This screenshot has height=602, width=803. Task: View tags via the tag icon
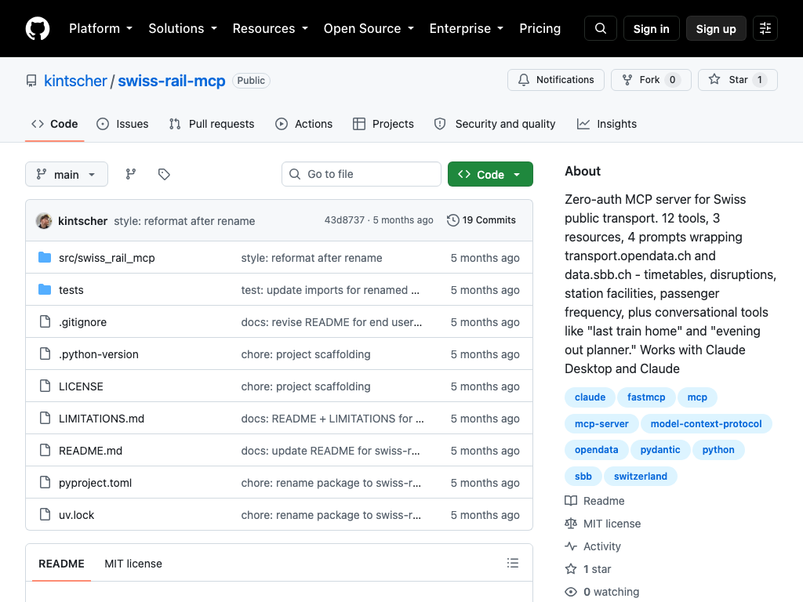point(164,175)
